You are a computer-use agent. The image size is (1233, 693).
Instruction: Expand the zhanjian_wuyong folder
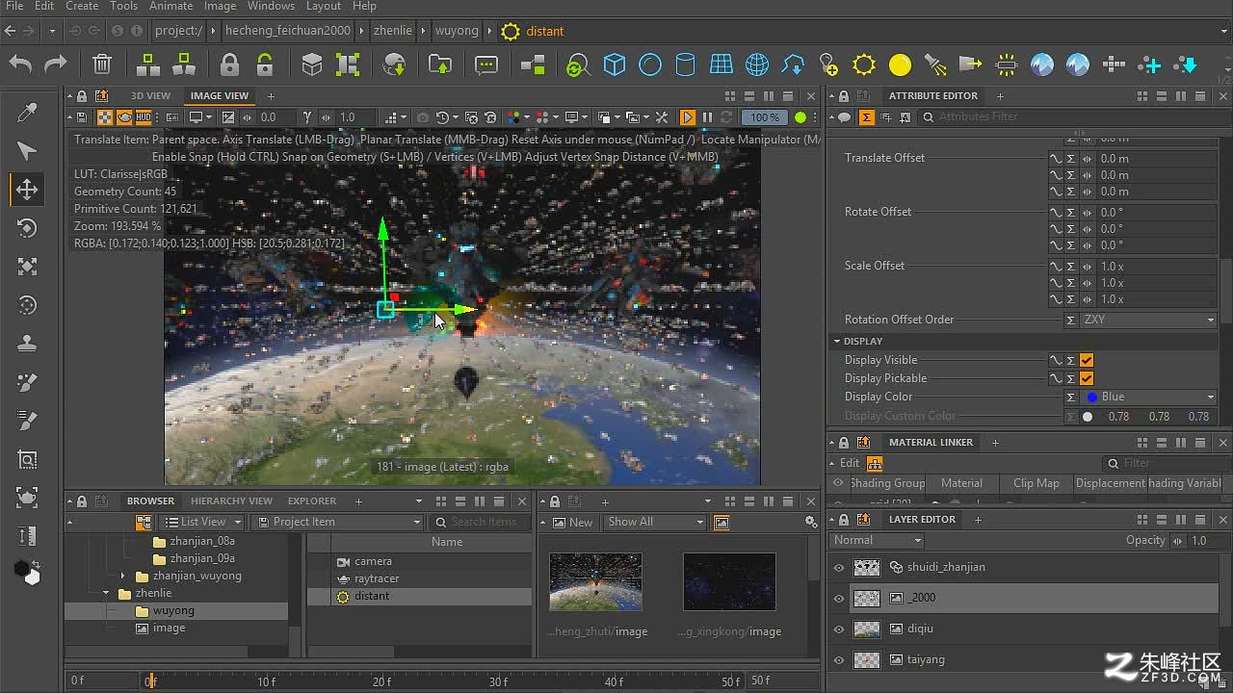coord(122,576)
